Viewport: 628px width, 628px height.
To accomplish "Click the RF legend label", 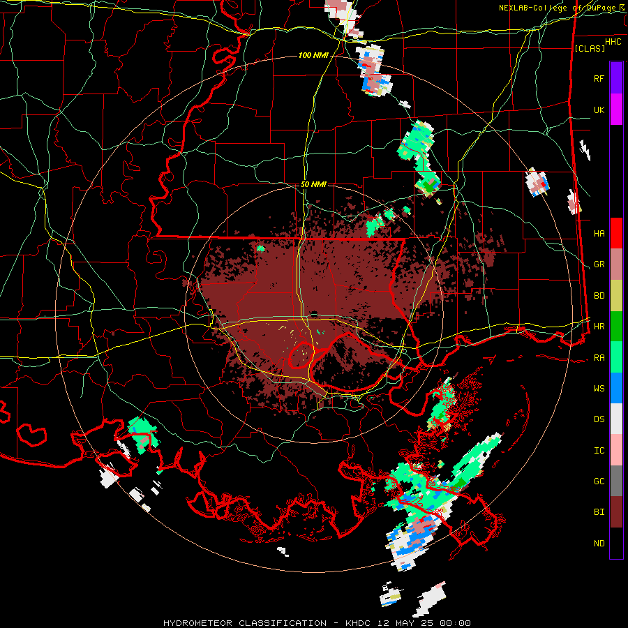I will coord(599,78).
